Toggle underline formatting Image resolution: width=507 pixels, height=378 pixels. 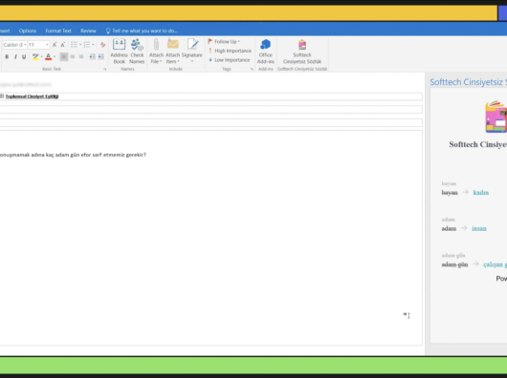click(24, 56)
